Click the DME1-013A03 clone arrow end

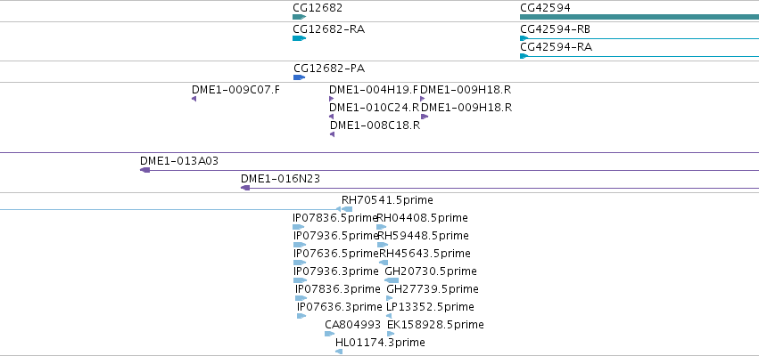(144, 170)
